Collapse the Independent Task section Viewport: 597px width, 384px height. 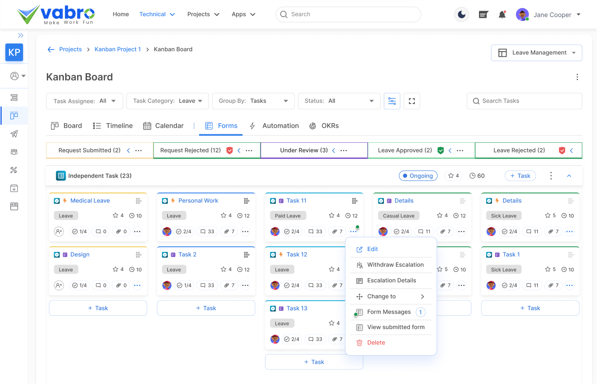tap(569, 175)
